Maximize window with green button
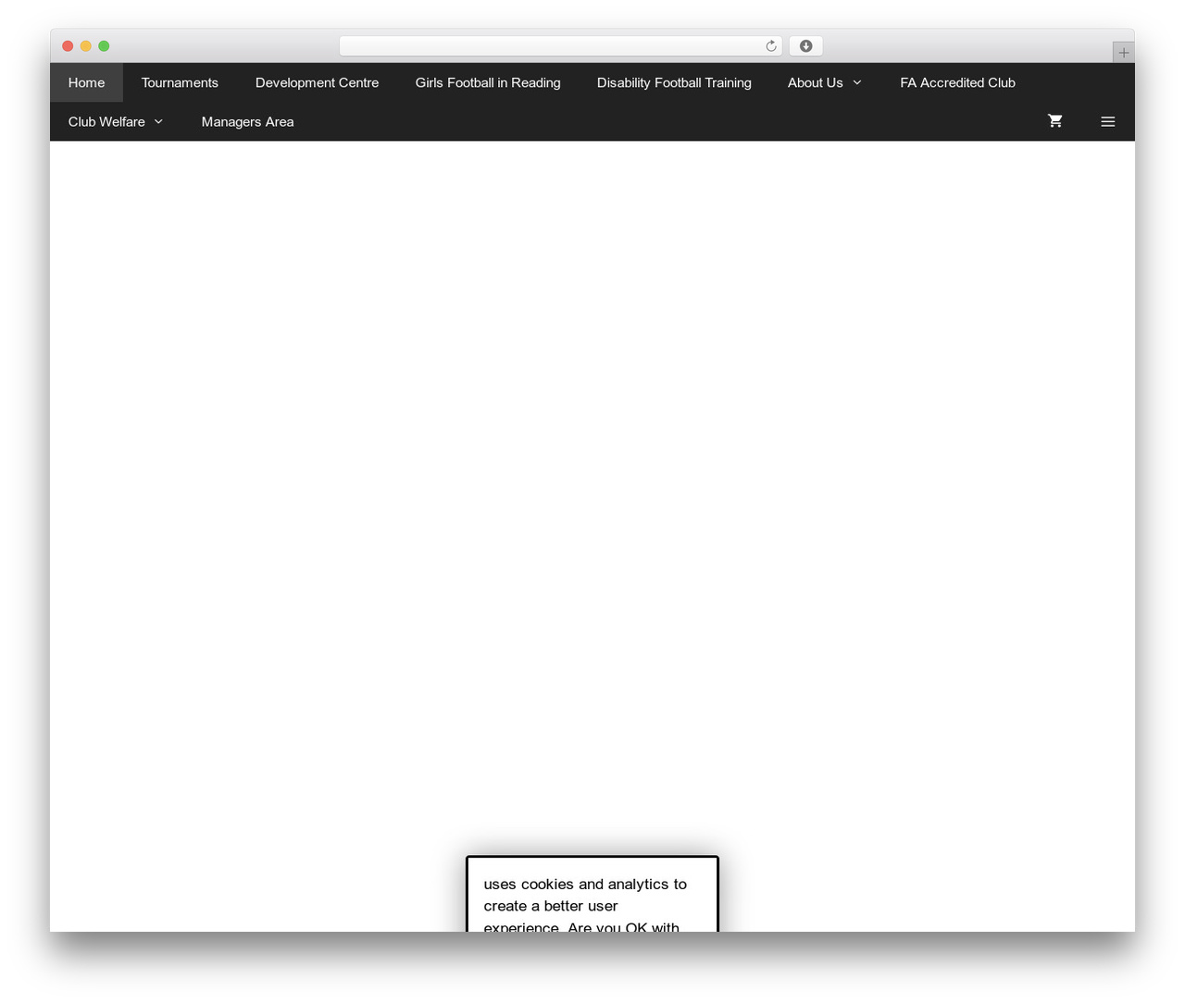The height and width of the screenshot is (1003, 1185). point(104,46)
